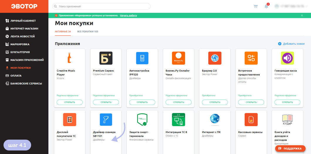Viewport: 311px width, 154px height.
Task: Click the Драйвер сканера SB1101 title
Action: [104, 134]
